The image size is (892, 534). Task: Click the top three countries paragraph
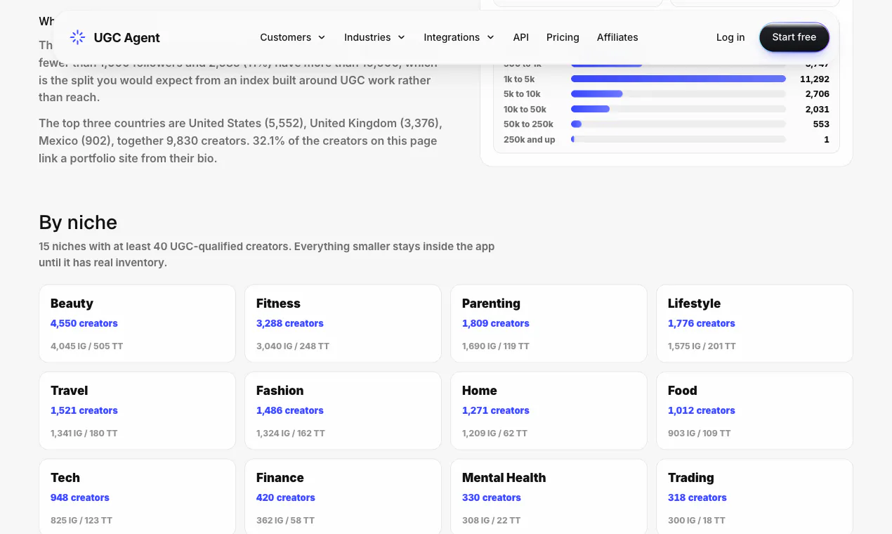[241, 141]
